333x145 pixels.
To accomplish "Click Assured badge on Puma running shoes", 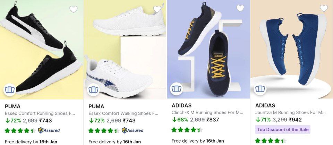I will [49, 130].
